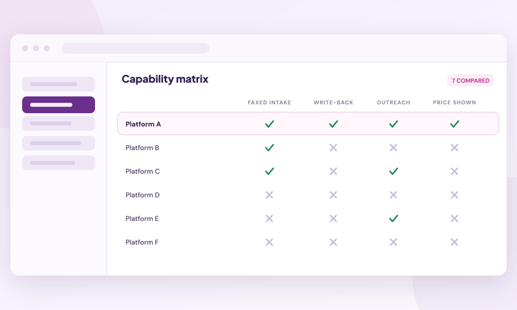Select the Platform B row label
The image size is (517, 310).
point(142,148)
